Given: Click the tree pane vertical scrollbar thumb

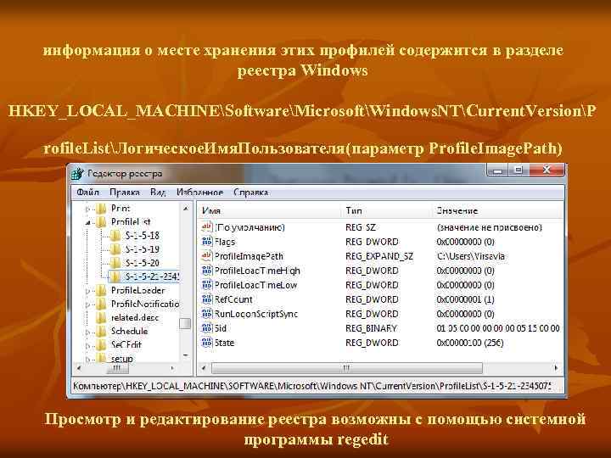Looking at the screenshot, I should coord(185,323).
